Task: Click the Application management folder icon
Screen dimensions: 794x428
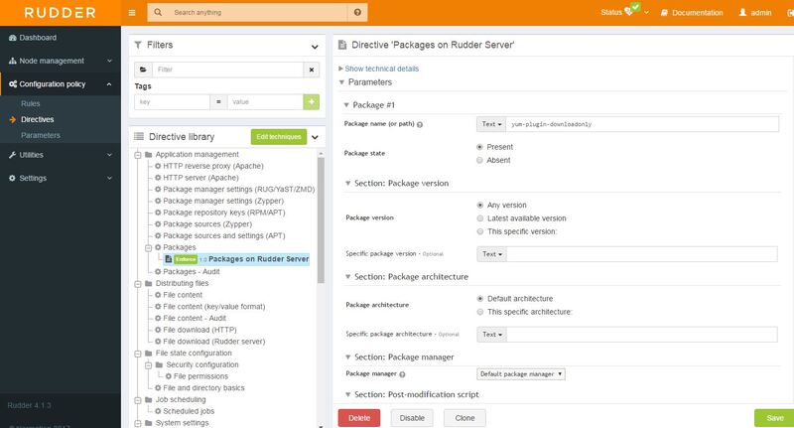Action: point(148,155)
